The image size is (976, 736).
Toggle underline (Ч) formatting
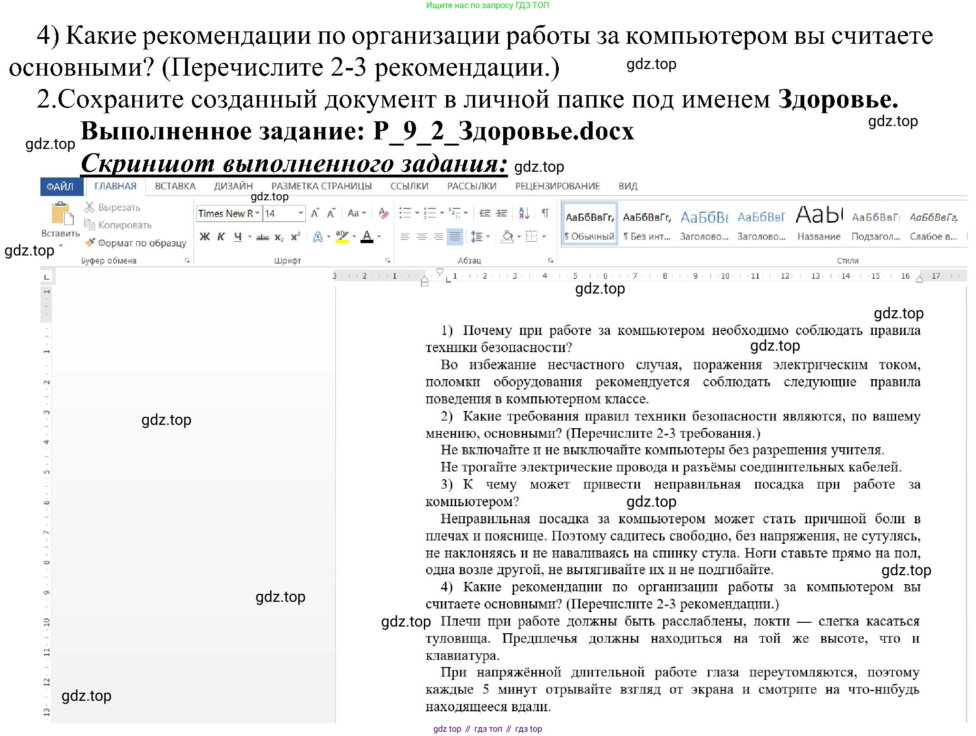click(238, 237)
